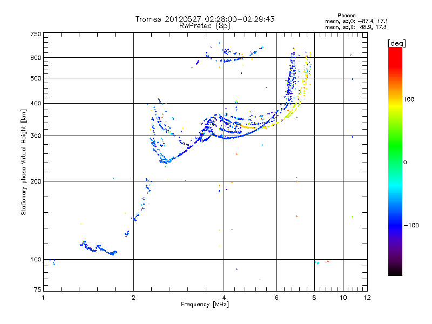The width and height of the screenshot is (432, 324).
Task: Click the colorbar tick label "100"
Action: (409, 99)
